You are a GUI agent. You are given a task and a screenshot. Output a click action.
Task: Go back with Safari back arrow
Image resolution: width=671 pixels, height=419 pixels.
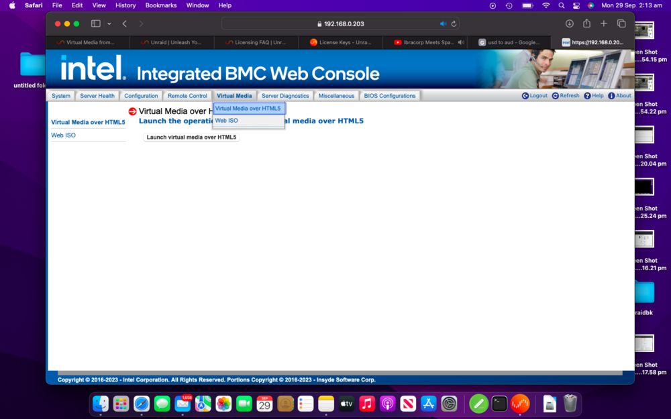click(125, 24)
